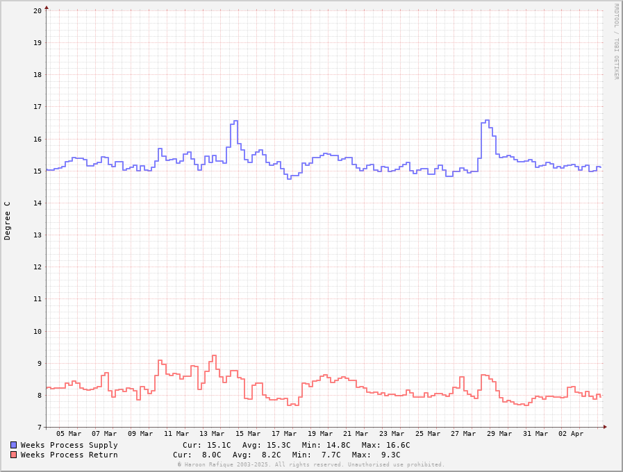Click the 15 Mar date label
The image size is (623, 472).
tap(248, 434)
